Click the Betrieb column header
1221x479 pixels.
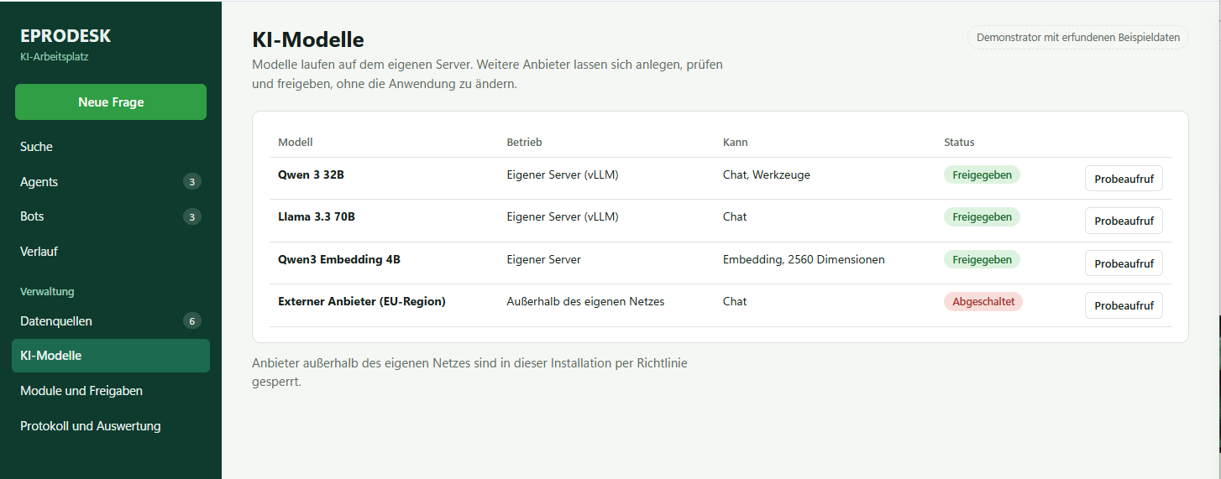click(x=524, y=143)
